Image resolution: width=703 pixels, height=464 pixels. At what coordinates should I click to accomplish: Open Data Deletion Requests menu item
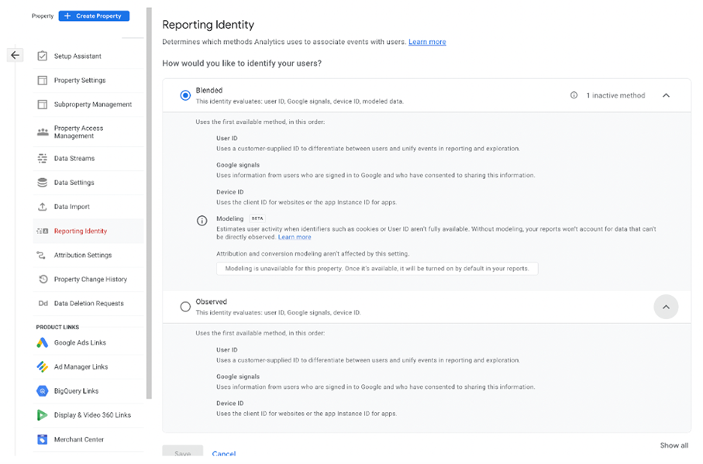(x=88, y=304)
